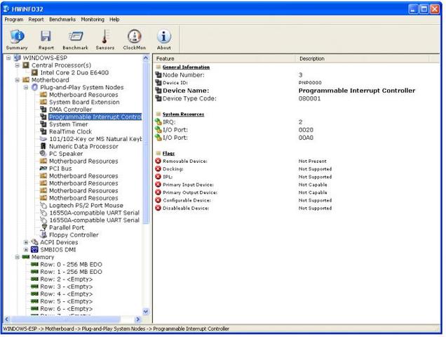
Task: Click the General Information section heading
Action: 186,67
